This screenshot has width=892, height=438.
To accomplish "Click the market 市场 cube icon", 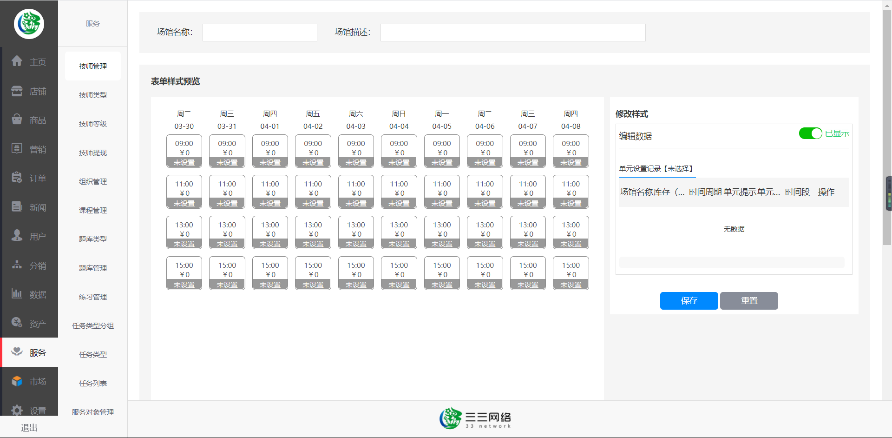I will click(x=17, y=381).
